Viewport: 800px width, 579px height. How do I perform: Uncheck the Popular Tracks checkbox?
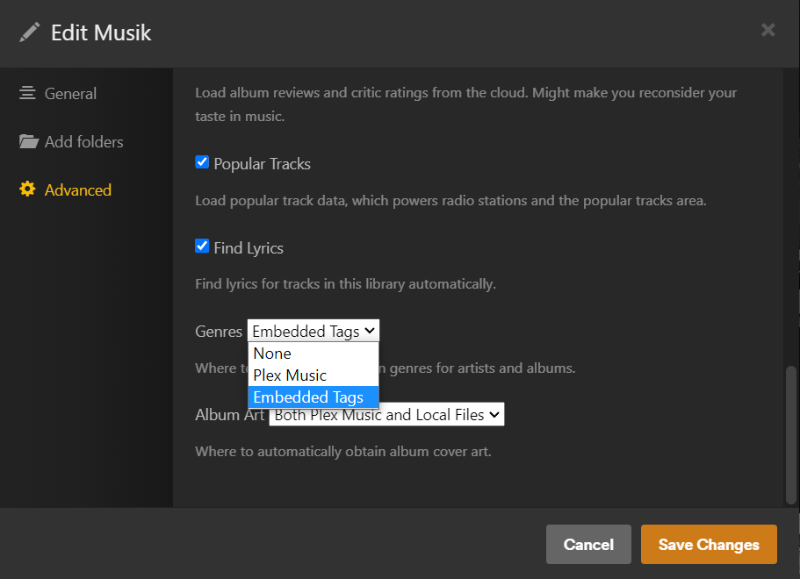point(202,162)
